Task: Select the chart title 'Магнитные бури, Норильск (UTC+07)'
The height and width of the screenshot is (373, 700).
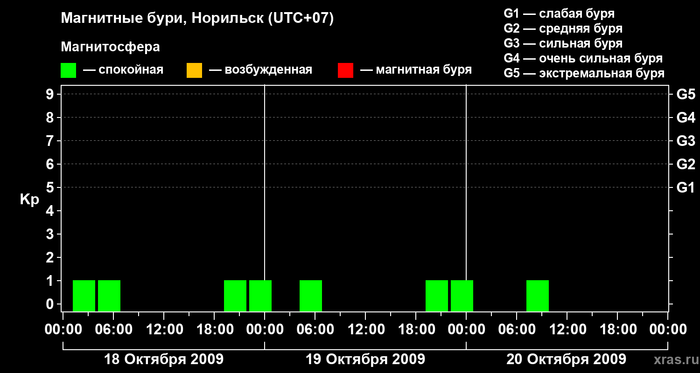Action: (197, 19)
